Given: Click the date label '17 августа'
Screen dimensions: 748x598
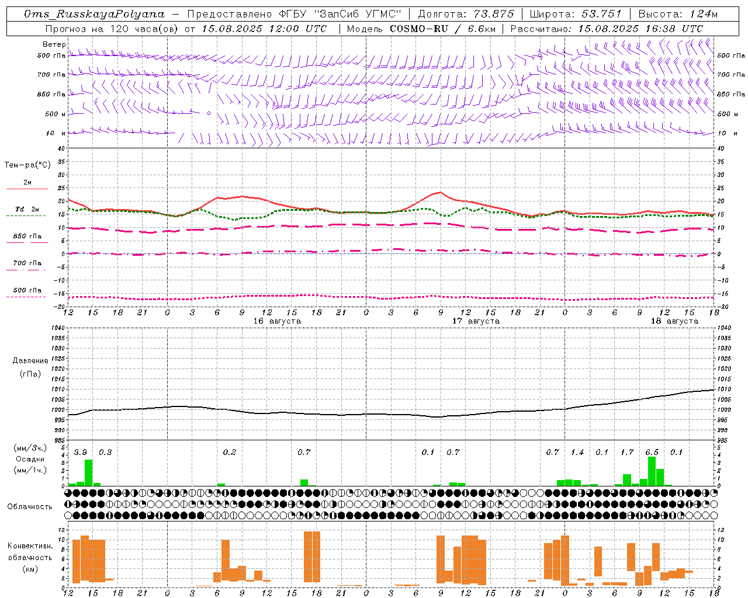Looking at the screenshot, I should tap(476, 321).
